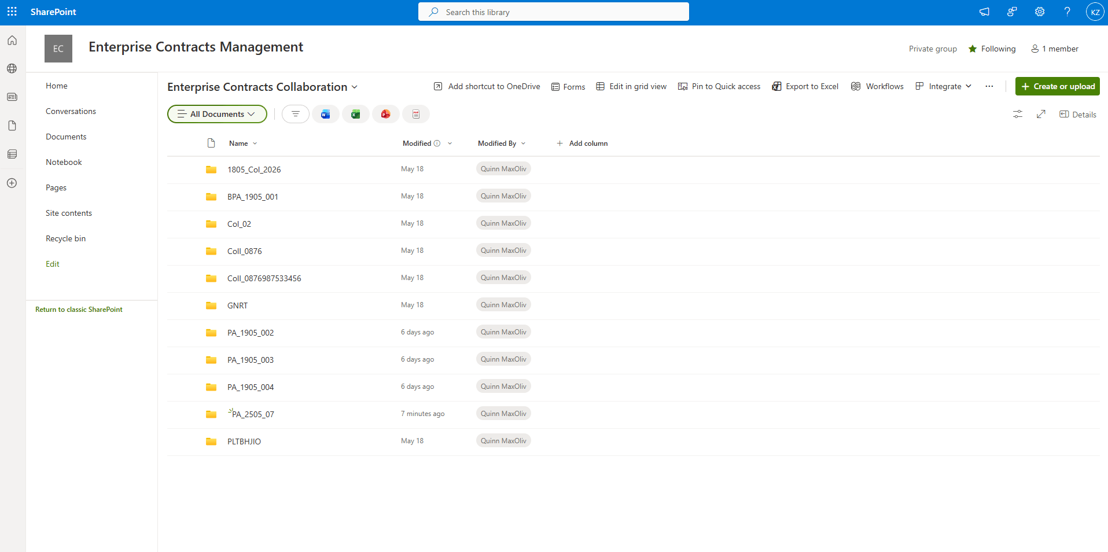Open the Coll_0876987533456 folder
This screenshot has height=552, width=1108.
(264, 278)
